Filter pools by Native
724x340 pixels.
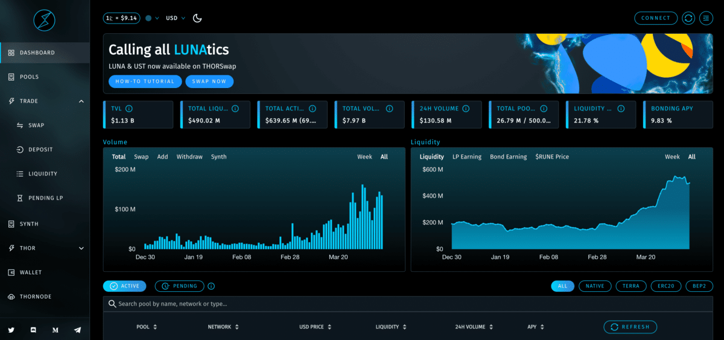(x=595, y=286)
